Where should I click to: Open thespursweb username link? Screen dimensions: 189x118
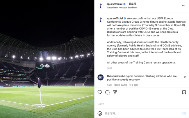pyautogui.click(x=115, y=76)
